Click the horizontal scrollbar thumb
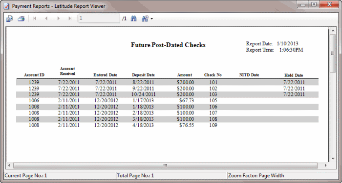The width and height of the screenshot is (342, 183). [165, 165]
